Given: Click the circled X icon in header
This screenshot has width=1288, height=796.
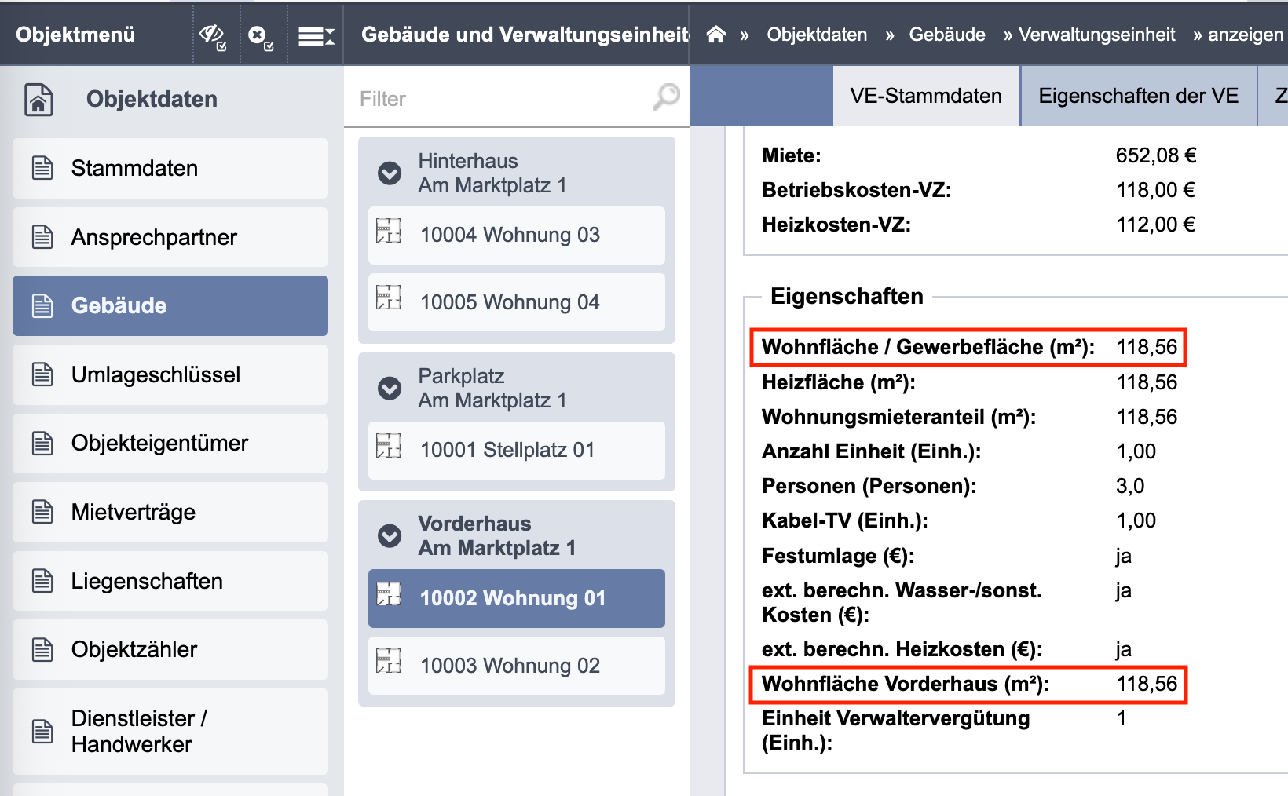Looking at the screenshot, I should [260, 36].
